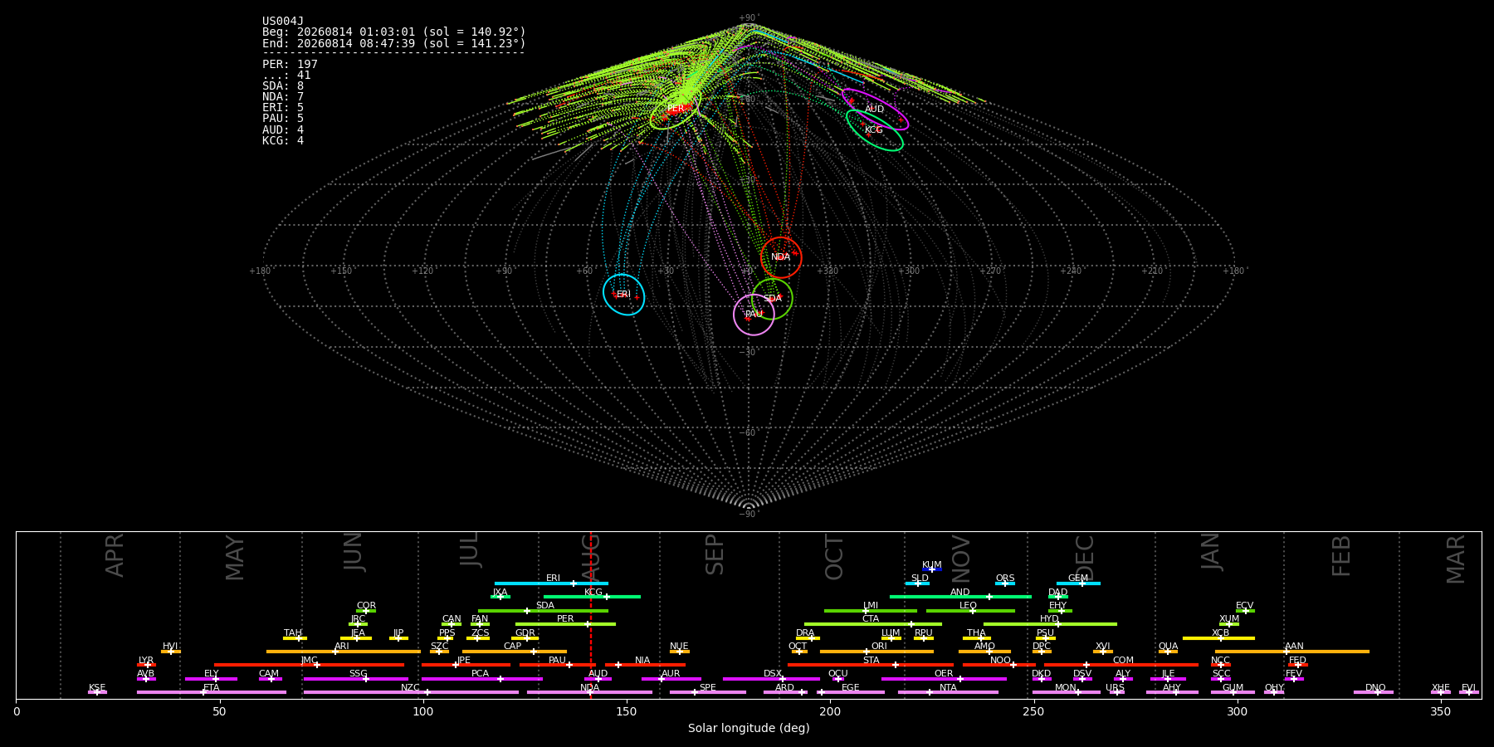This screenshot has height=747, width=1494.
Task: Click the red dashed current solar longitude line
Action: click(590, 614)
